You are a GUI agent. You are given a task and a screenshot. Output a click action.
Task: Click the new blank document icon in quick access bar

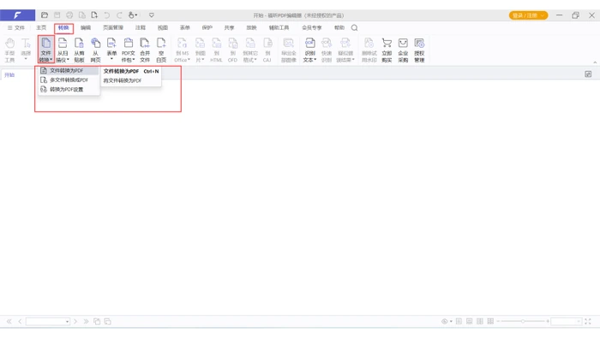tap(94, 15)
